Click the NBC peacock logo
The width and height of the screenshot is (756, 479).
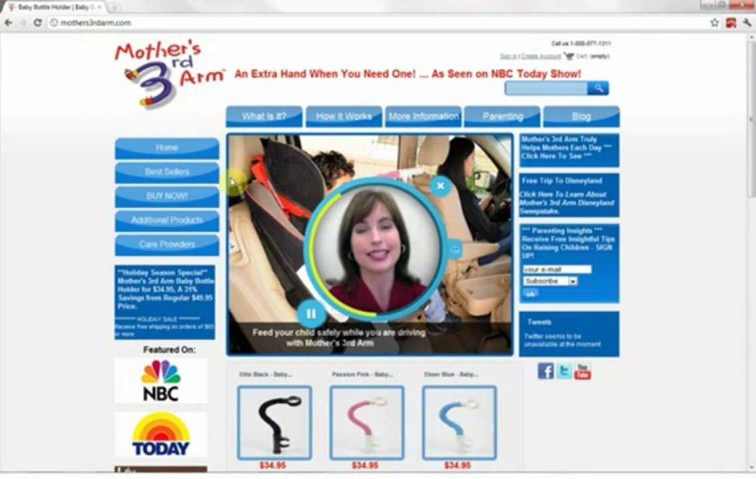point(161,381)
